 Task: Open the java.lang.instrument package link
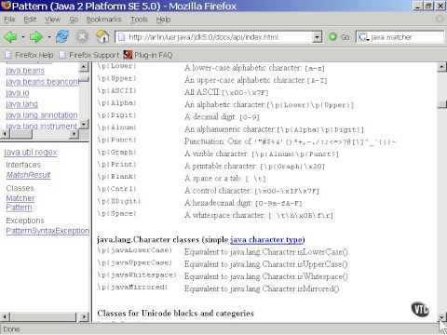coord(41,127)
